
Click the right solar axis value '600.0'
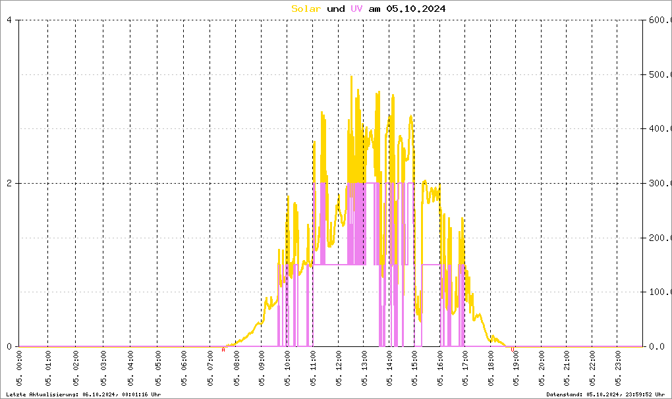[658, 20]
